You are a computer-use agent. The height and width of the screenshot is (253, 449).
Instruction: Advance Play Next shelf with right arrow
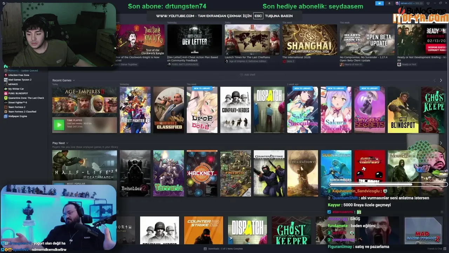coord(441,143)
